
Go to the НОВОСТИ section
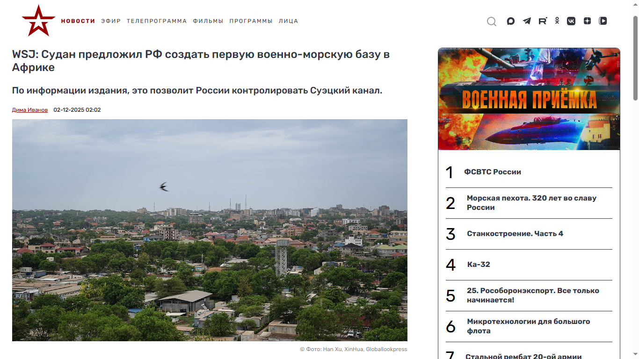pos(78,21)
